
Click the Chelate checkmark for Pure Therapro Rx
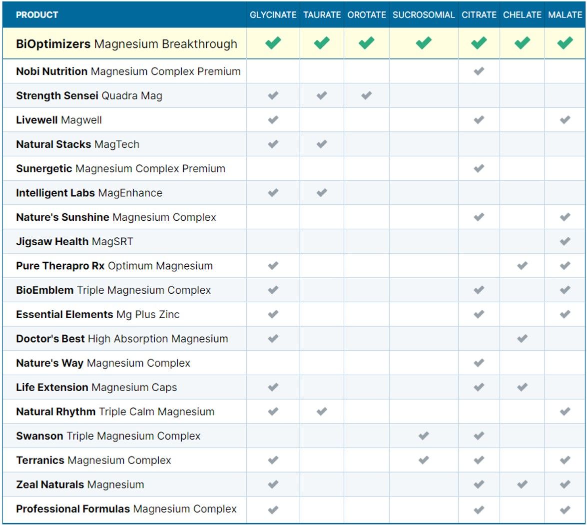click(x=522, y=266)
